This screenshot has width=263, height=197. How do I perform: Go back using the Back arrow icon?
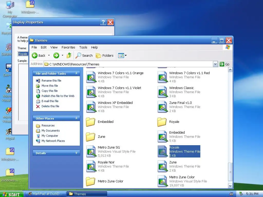point(35,55)
